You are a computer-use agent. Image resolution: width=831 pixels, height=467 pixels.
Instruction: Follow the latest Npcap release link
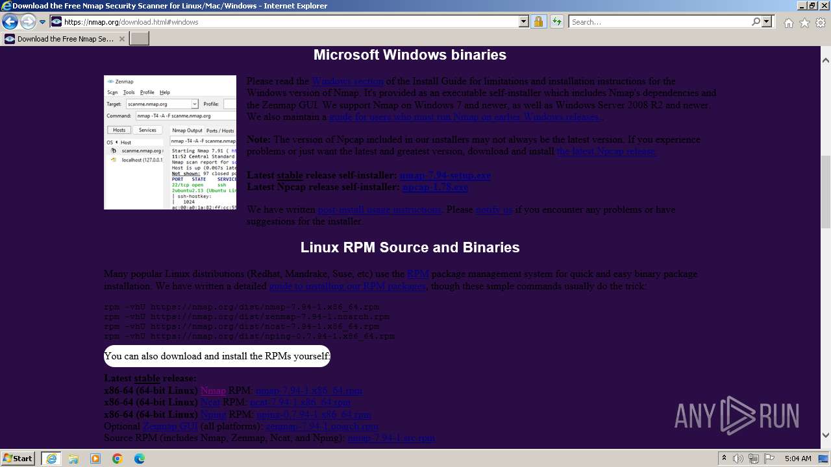[607, 151]
